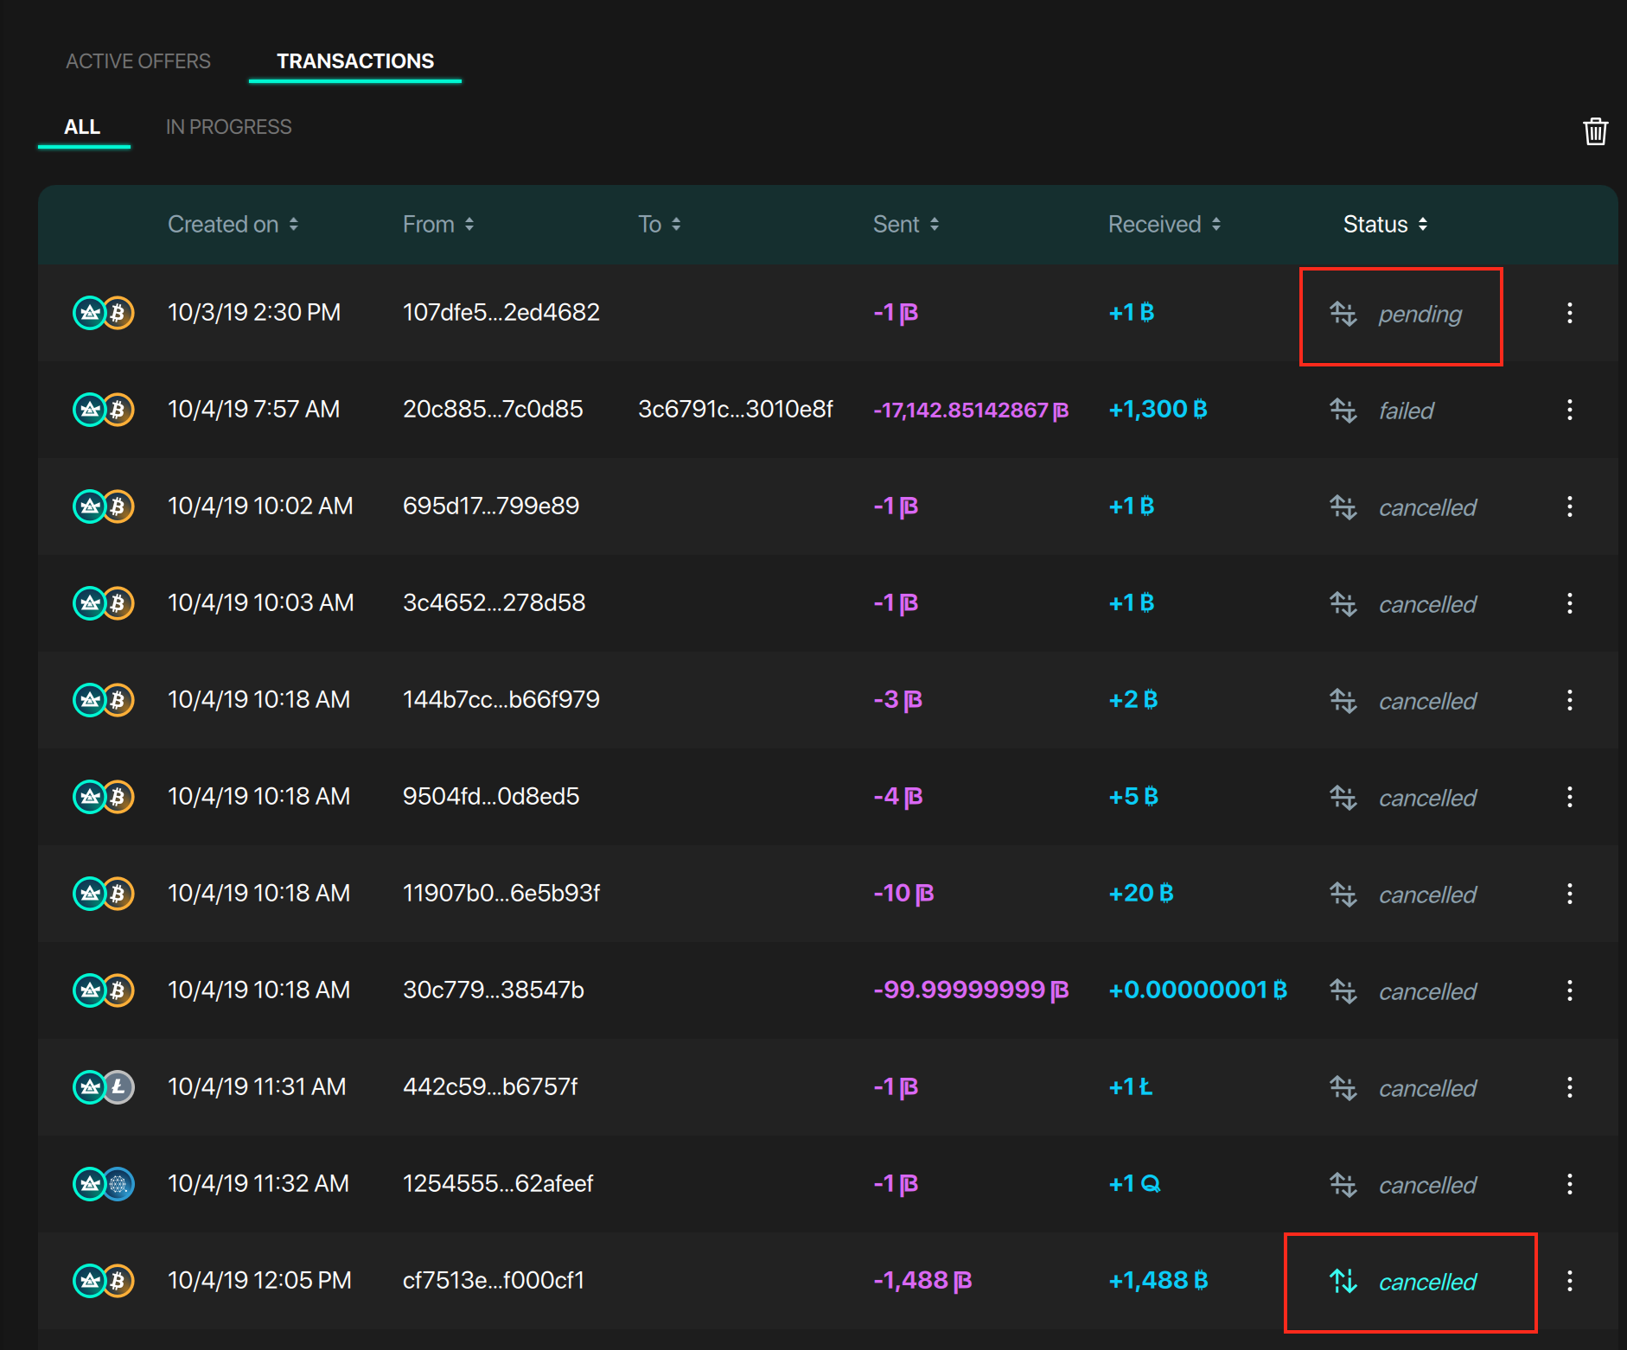Click From address 107dfe5...2ed4682
The image size is (1627, 1350).
[x=501, y=313]
